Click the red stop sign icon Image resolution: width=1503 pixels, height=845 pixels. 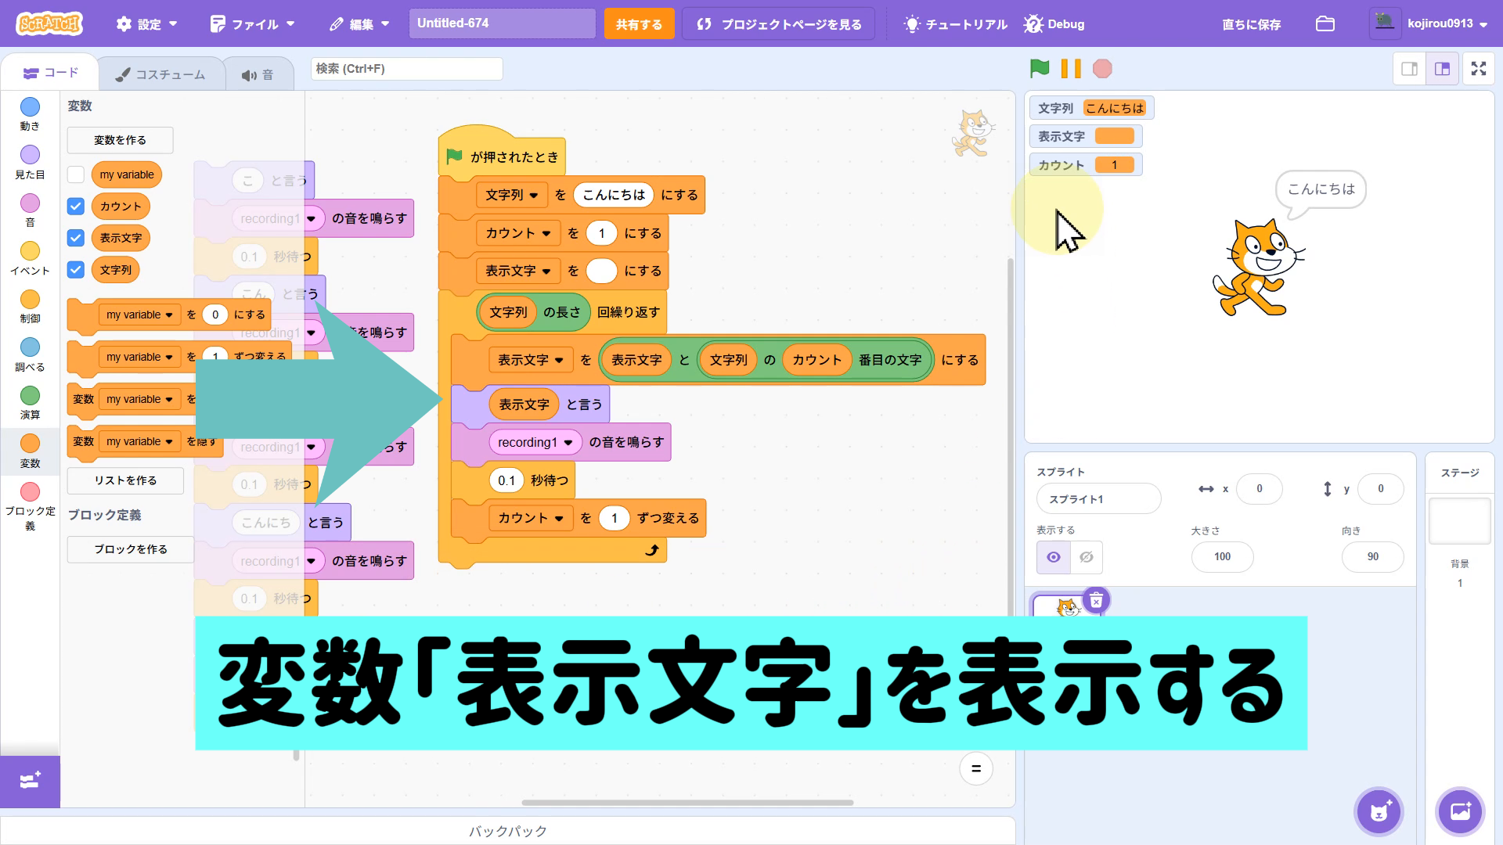(x=1102, y=69)
